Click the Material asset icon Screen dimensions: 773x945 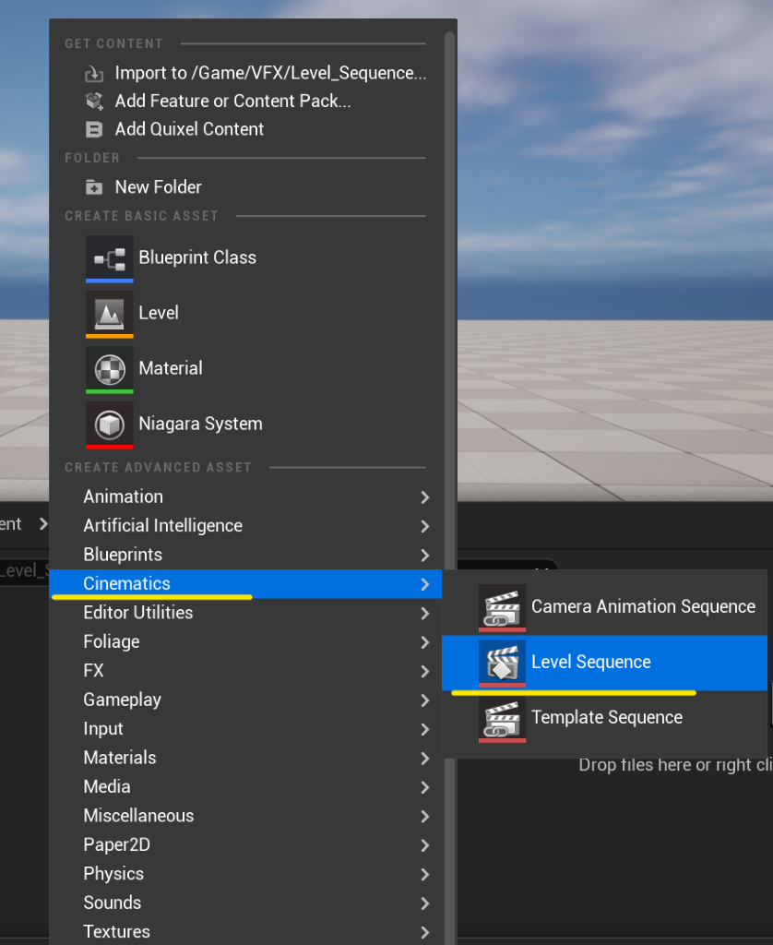[110, 370]
